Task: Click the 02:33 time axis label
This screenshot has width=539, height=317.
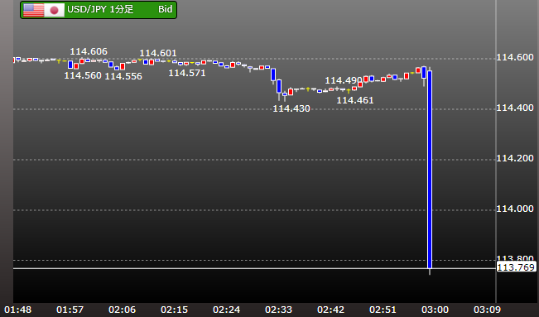Action: [x=278, y=310]
